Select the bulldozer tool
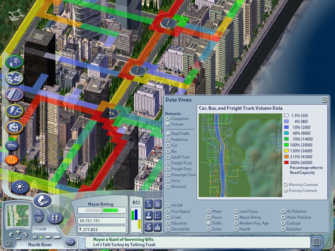Screen dimensions: 335x251 11,145
